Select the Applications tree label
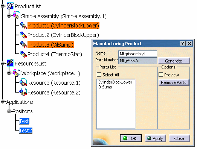The image size is (197, 149). tap(20, 102)
